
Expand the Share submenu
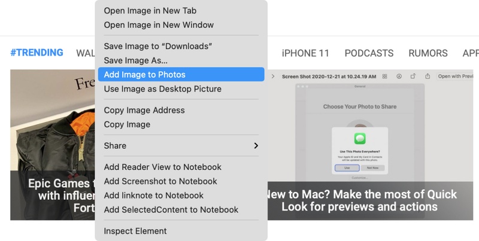(x=181, y=146)
